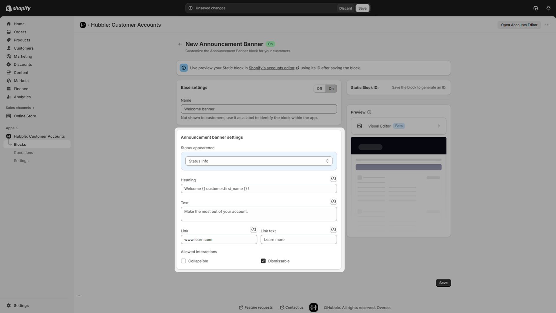Image resolution: width=556 pixels, height=313 pixels.
Task: Expand the Sales channels section
Action: coord(20,108)
